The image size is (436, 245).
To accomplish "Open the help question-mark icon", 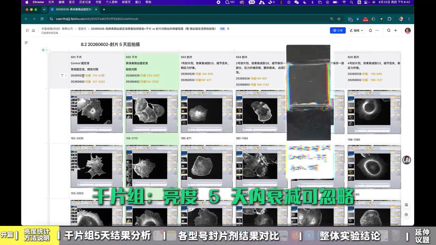I will 406,215.
